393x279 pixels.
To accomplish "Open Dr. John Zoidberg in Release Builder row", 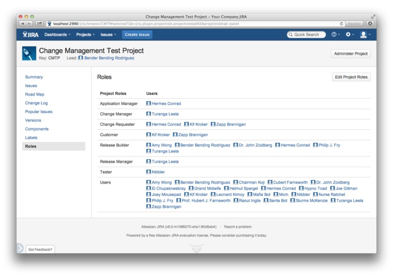I will click(255, 145).
